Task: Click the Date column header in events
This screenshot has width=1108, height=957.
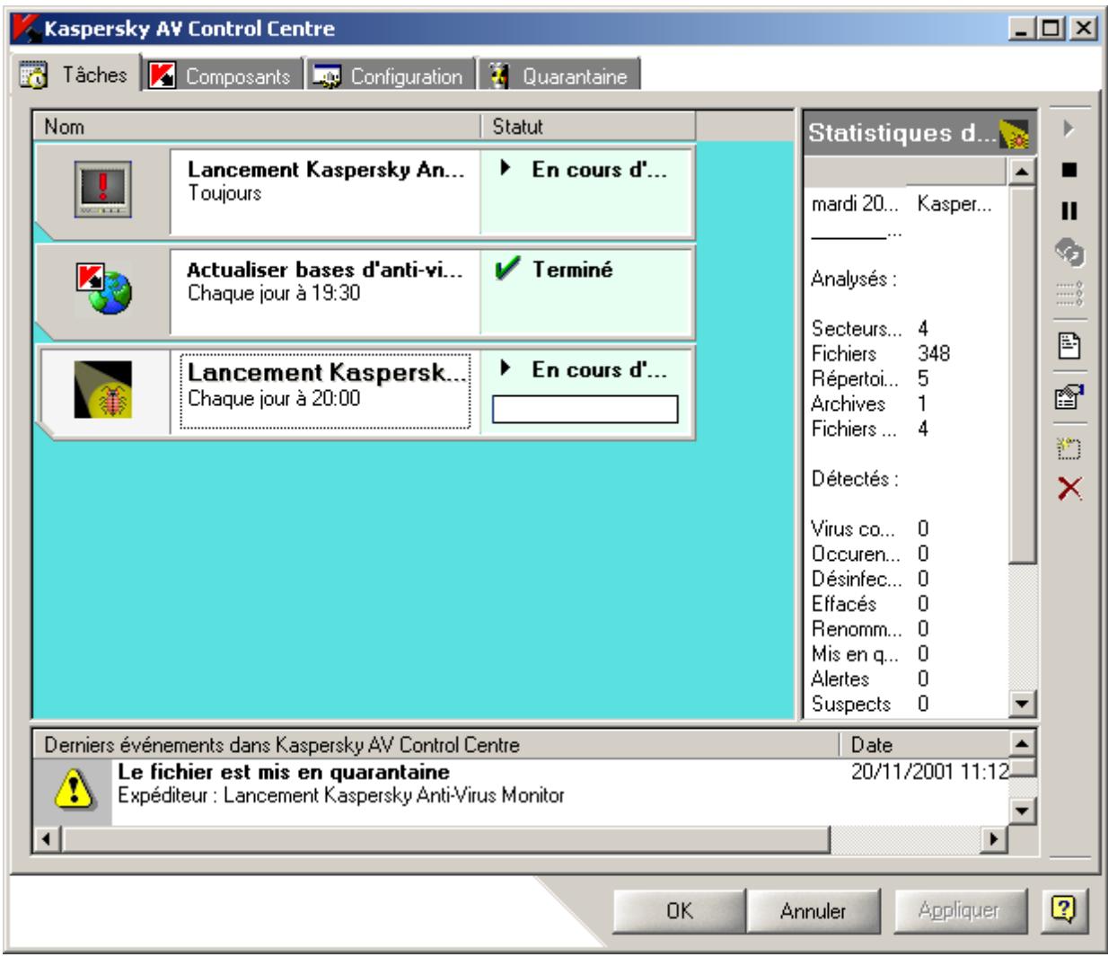Action: click(924, 744)
